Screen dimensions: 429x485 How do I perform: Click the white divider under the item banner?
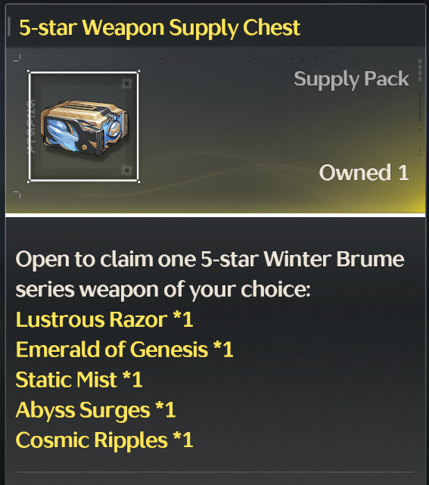[x=216, y=215]
